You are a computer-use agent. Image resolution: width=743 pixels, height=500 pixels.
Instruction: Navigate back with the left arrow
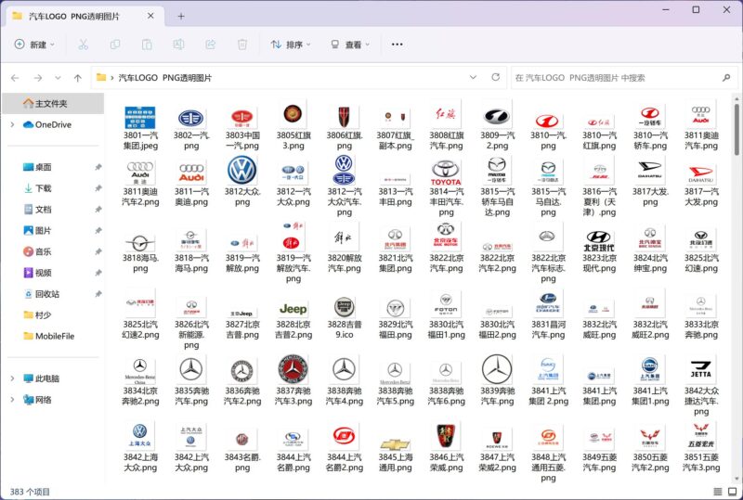15,78
